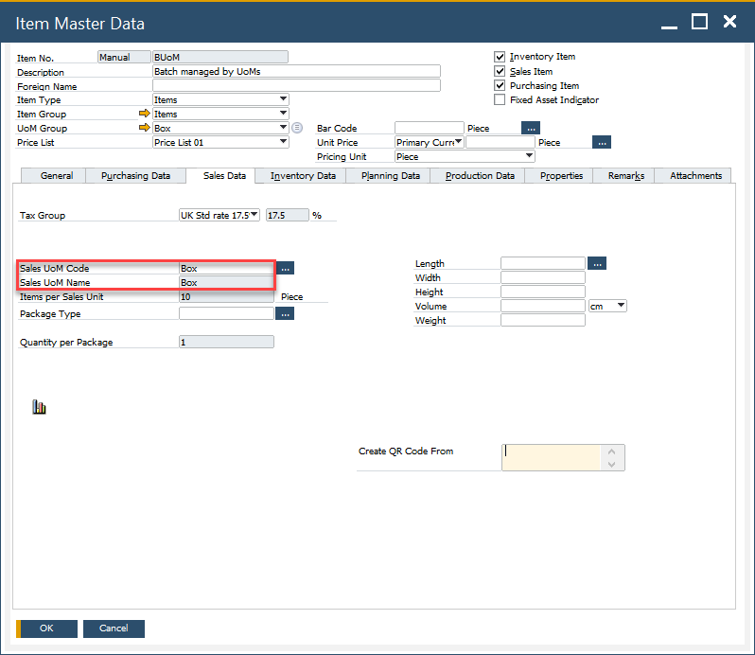This screenshot has height=655, width=755.
Task: Click the round icon beside UoM Group dropdown
Action: point(297,128)
